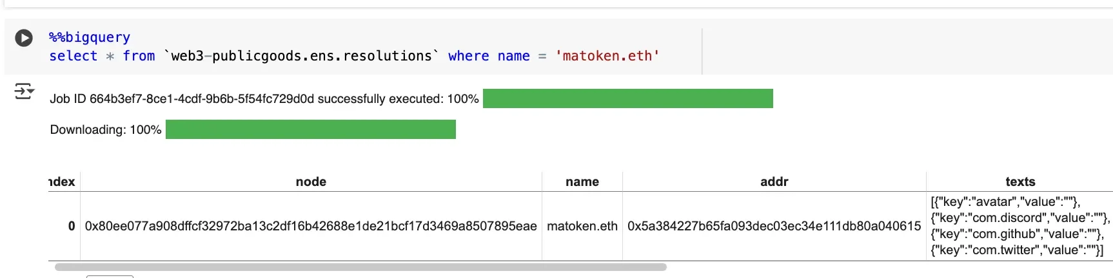Click the Job ID execution status text
1113x278 pixels.
click(264, 99)
